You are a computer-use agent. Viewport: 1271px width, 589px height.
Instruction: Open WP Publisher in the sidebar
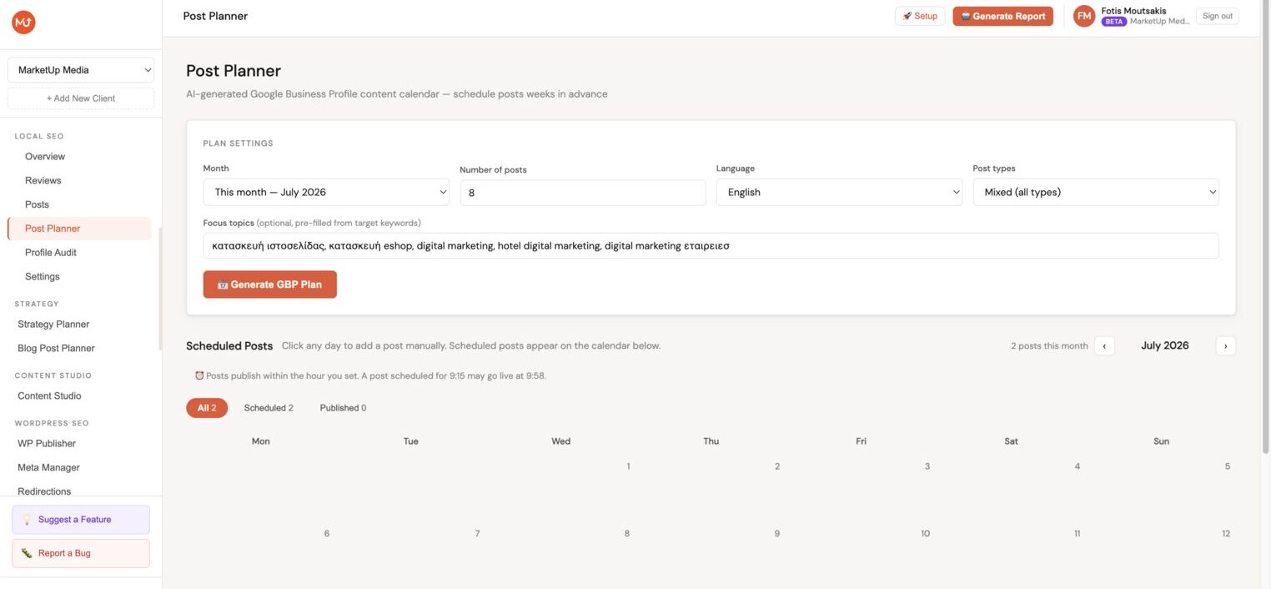(47, 444)
